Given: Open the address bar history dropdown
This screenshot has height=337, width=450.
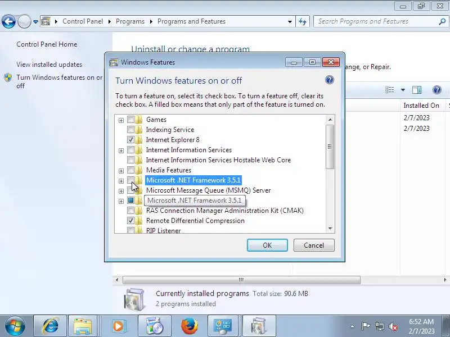Looking at the screenshot, I should 290,22.
